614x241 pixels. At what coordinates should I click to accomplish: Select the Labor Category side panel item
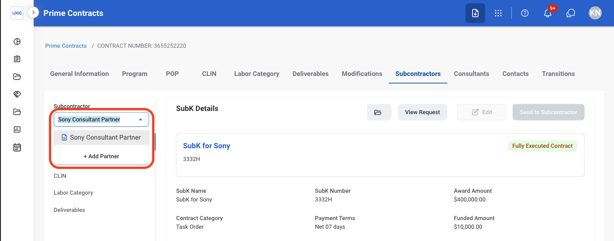point(73,193)
